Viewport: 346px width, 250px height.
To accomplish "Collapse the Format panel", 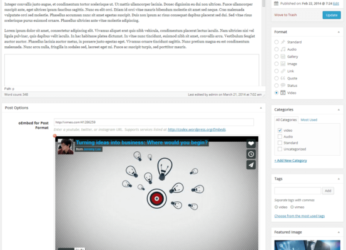I will pyautogui.click(x=338, y=32).
